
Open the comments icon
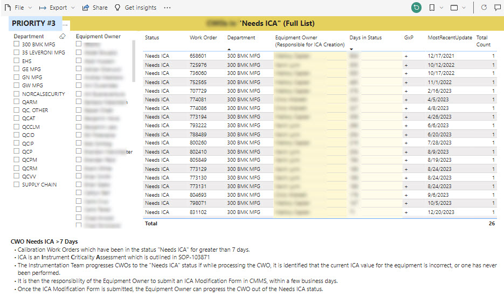pyautogui.click(x=497, y=8)
